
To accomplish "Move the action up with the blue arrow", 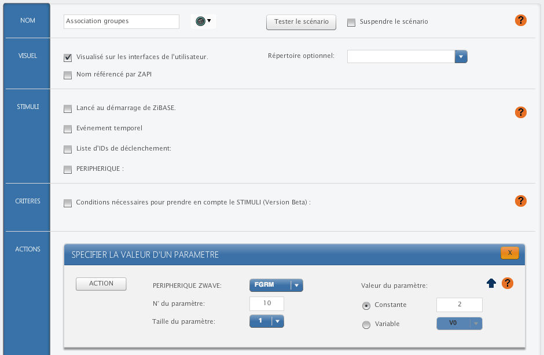I will click(x=491, y=283).
